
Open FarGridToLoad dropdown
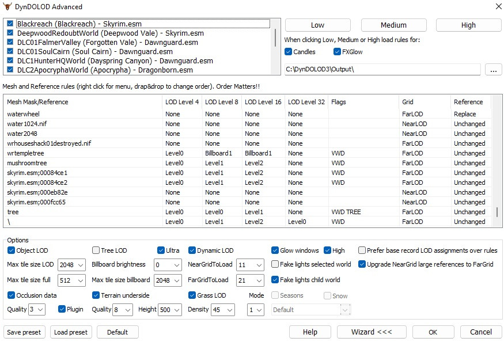250,280
